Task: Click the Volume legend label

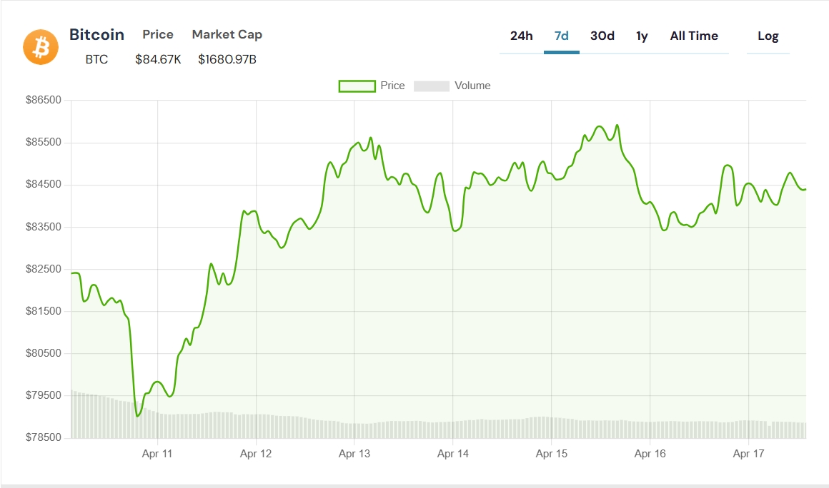Action: (x=472, y=86)
